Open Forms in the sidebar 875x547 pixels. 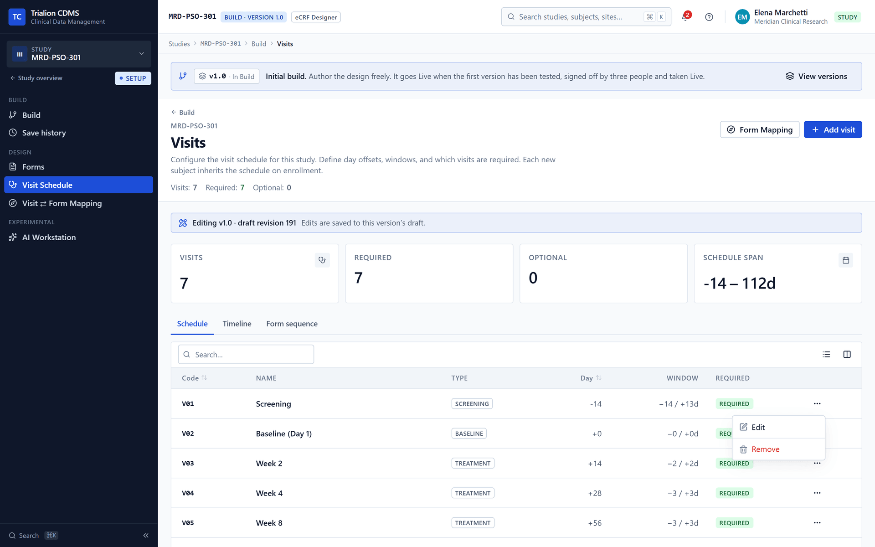78,167
